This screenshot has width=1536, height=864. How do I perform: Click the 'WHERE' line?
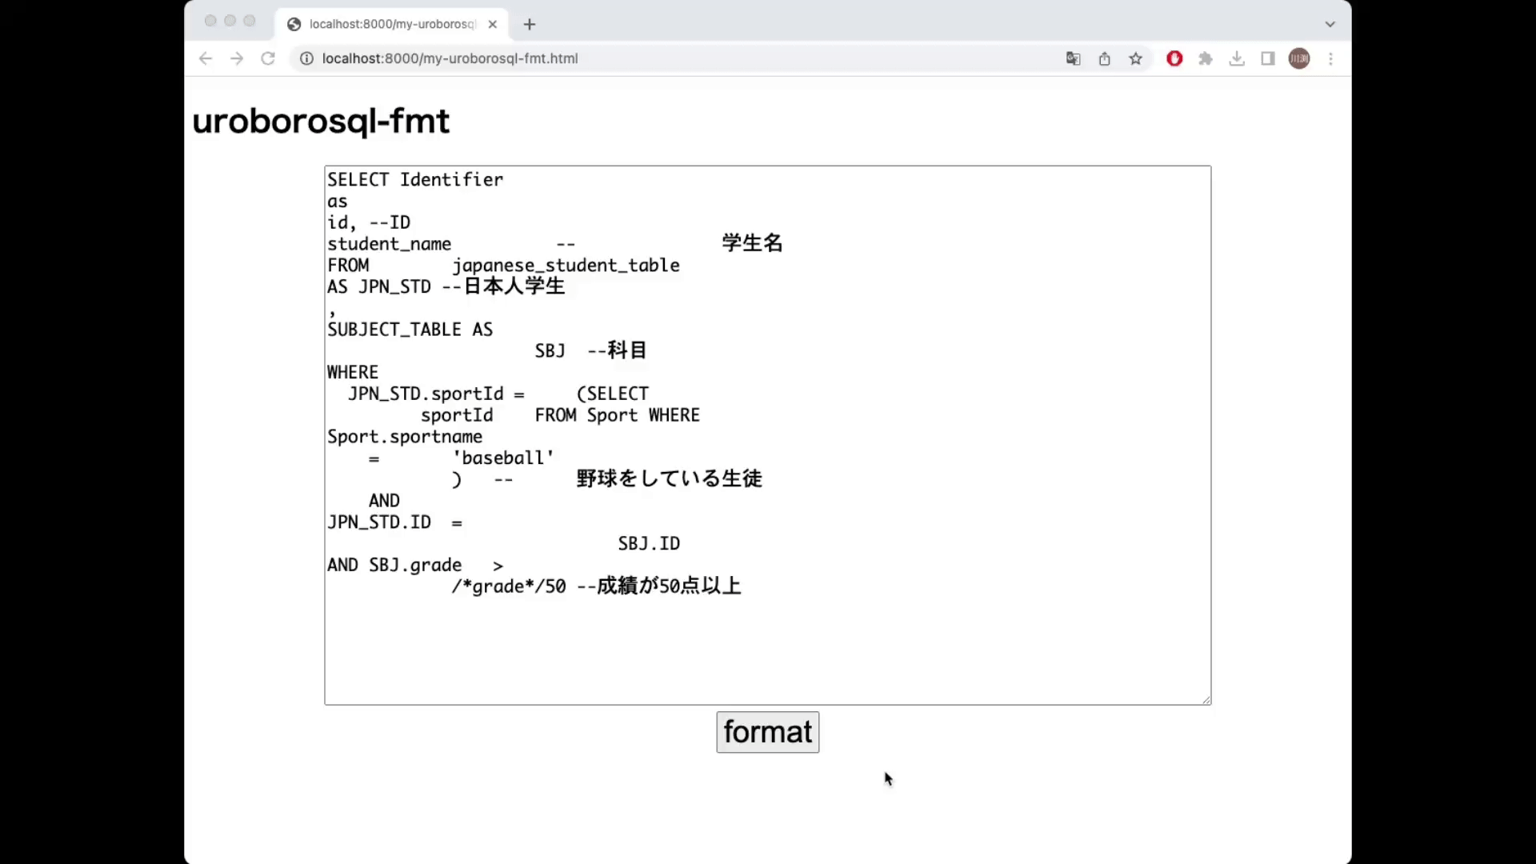pyautogui.click(x=353, y=372)
